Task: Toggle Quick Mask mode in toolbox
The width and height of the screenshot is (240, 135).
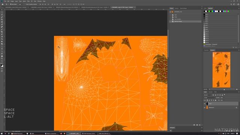Action: click(2, 69)
